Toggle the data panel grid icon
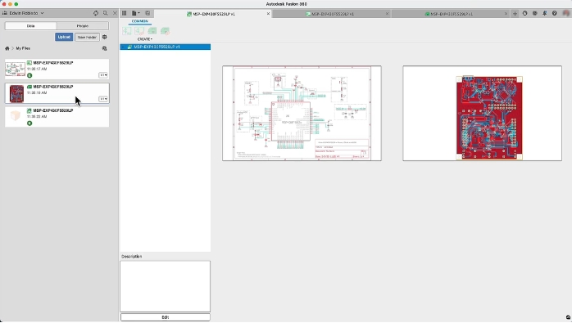 125,13
